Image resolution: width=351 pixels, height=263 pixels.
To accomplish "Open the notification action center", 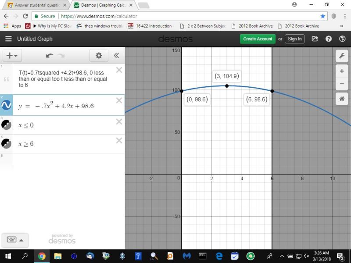I will click(x=340, y=256).
